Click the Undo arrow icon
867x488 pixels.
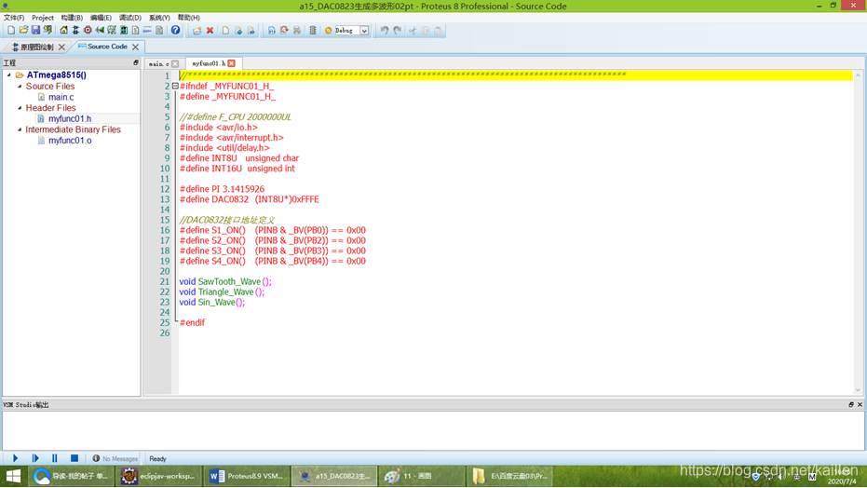[385, 31]
